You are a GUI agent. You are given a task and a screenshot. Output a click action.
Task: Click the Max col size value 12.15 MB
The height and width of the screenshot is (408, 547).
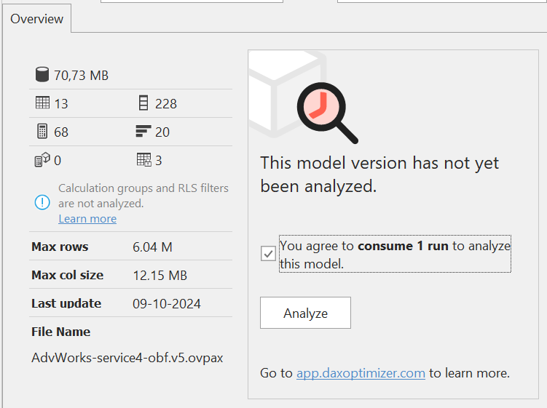click(x=160, y=276)
